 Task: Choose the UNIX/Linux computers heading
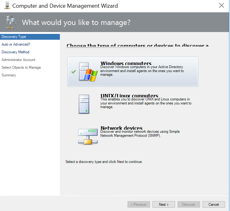pos(129,95)
